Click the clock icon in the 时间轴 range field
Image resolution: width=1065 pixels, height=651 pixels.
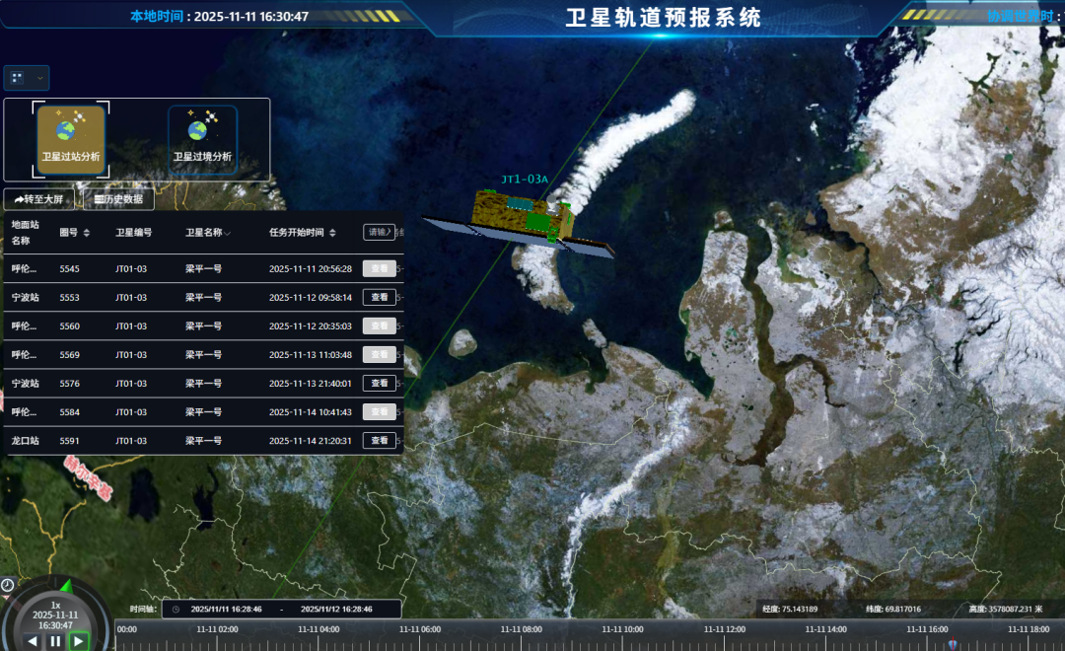pos(176,610)
